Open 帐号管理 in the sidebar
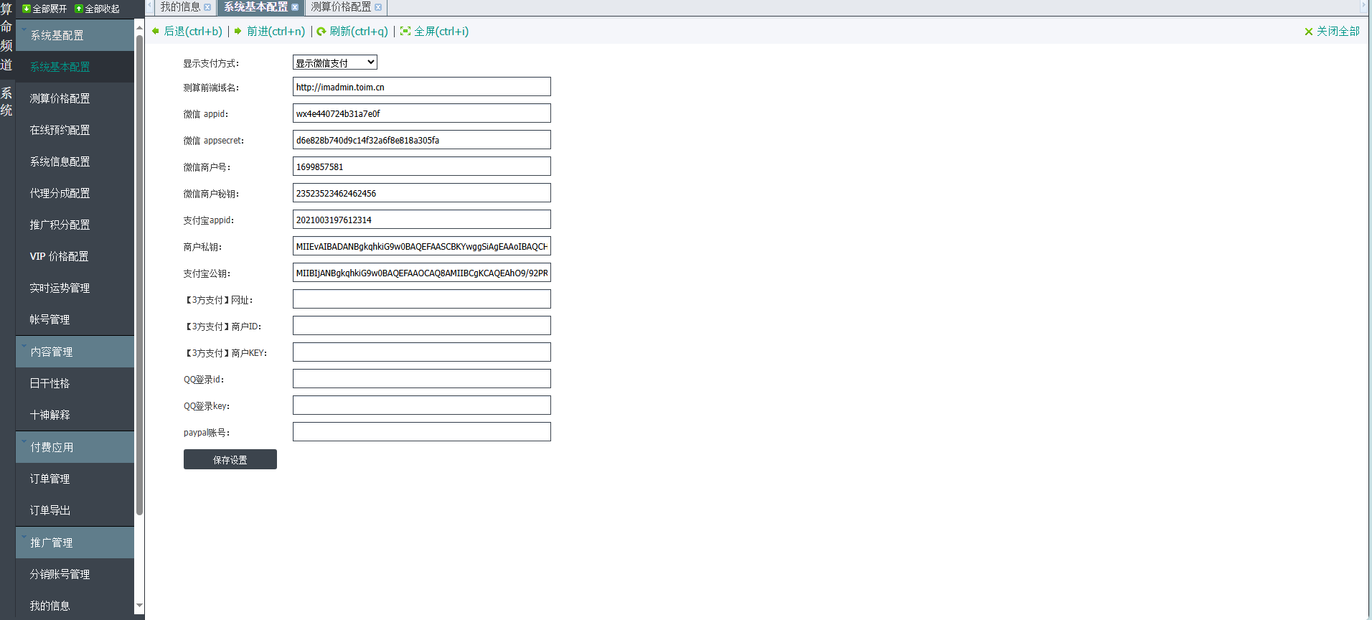 pyautogui.click(x=75, y=319)
